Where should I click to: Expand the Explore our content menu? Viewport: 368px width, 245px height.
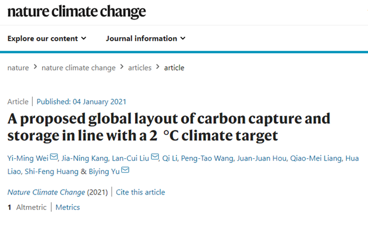tap(47, 38)
